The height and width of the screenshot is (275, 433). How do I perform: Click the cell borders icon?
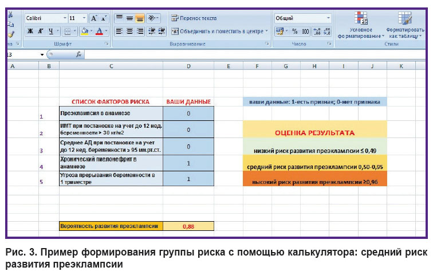(x=67, y=31)
